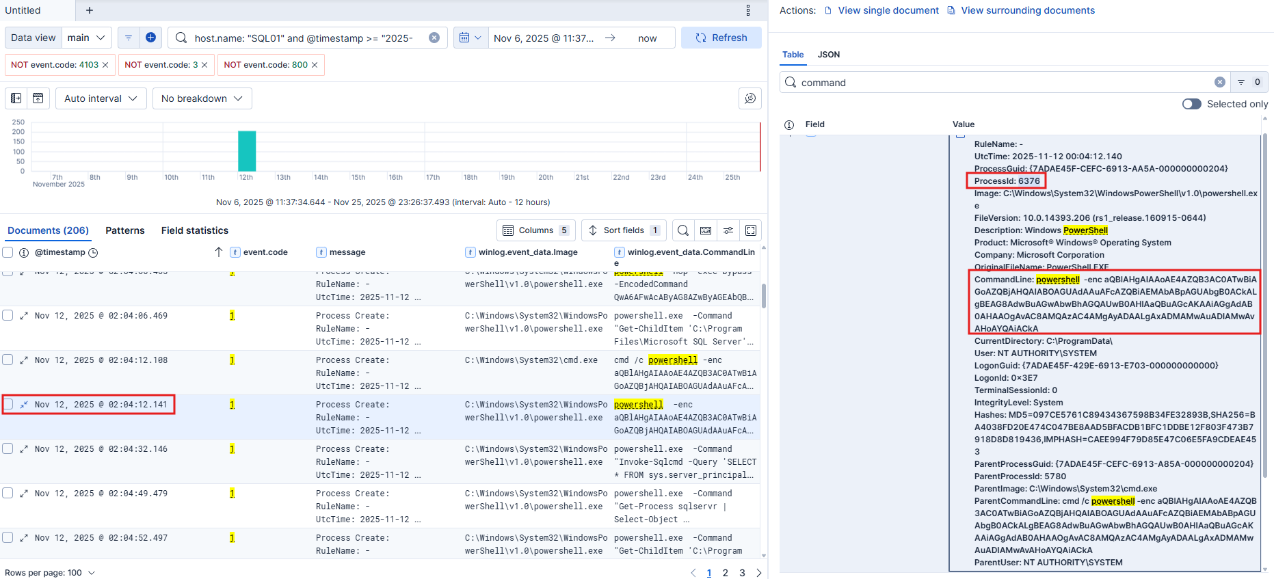This screenshot has height=579, width=1274.
Task: Click the full screen table icon
Action: point(751,230)
